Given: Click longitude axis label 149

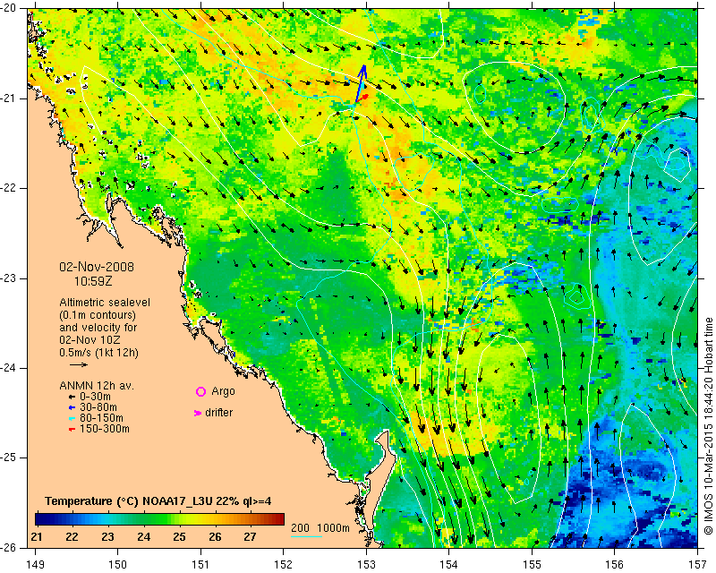Looking at the screenshot, I should tap(35, 565).
